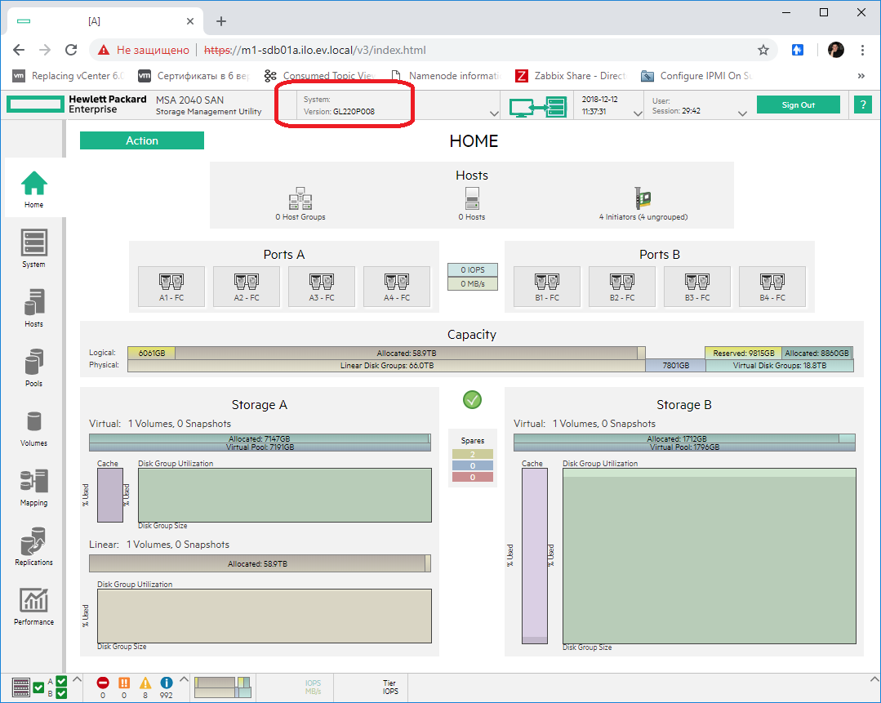Click the 0 Hosts server icon
Screen dimensions: 881x703
(x=472, y=198)
